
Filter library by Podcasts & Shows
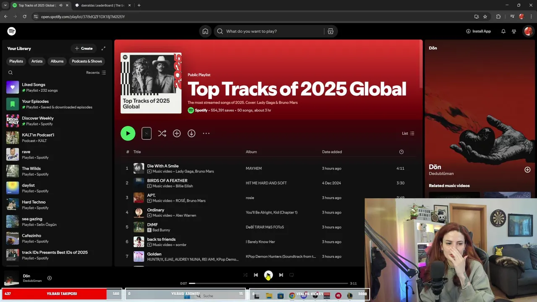click(87, 61)
